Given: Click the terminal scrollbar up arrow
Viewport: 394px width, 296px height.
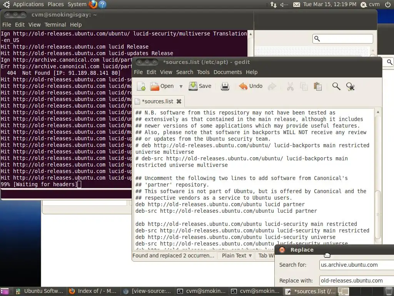Looking at the screenshot, I should click(250, 34).
